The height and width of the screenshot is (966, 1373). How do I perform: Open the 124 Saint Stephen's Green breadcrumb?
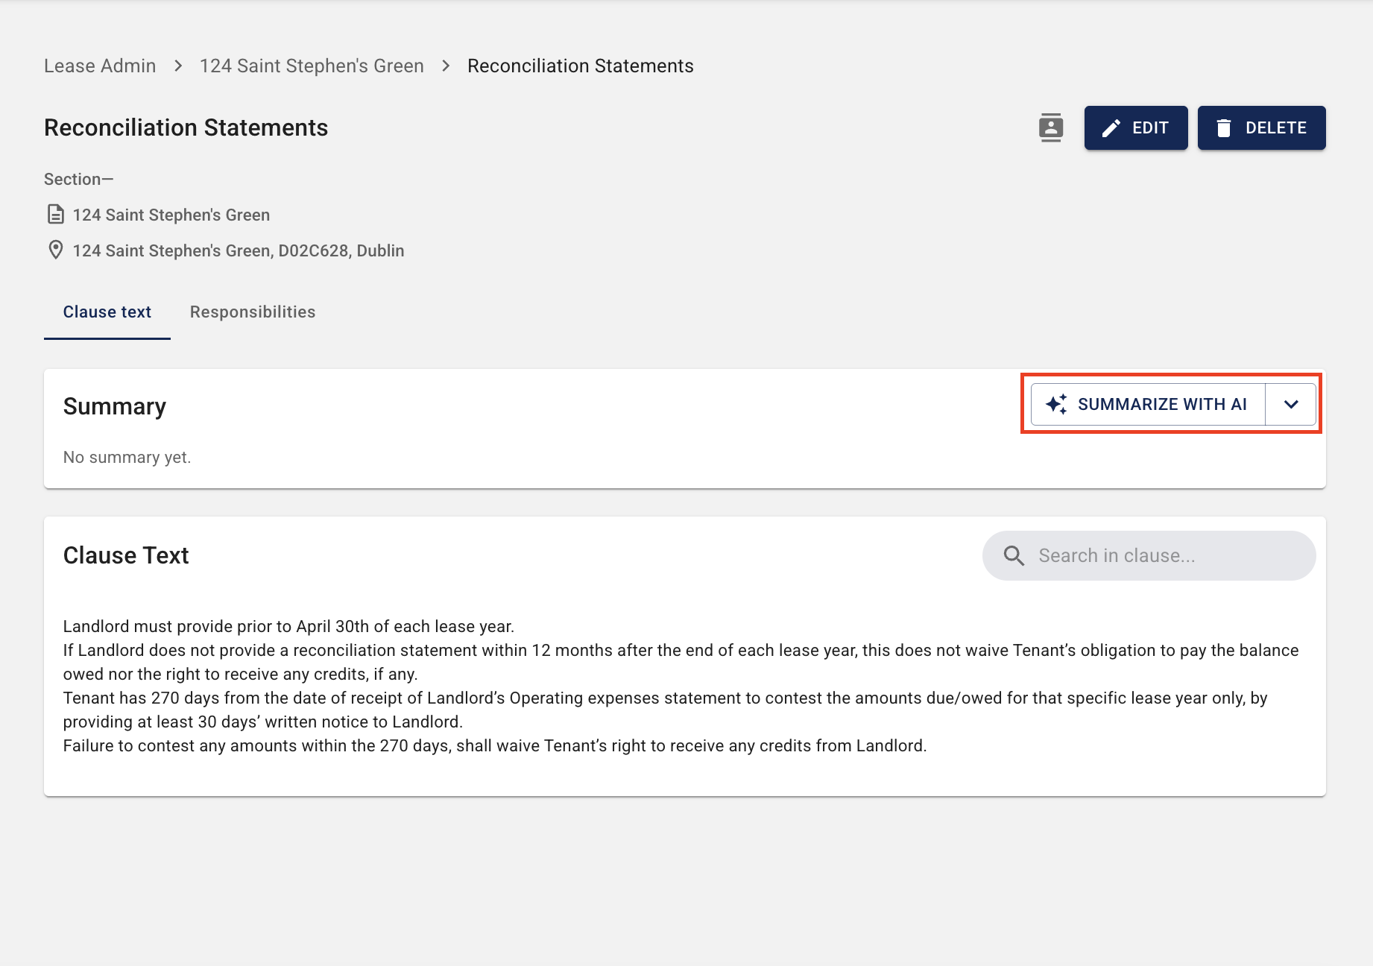pos(312,66)
